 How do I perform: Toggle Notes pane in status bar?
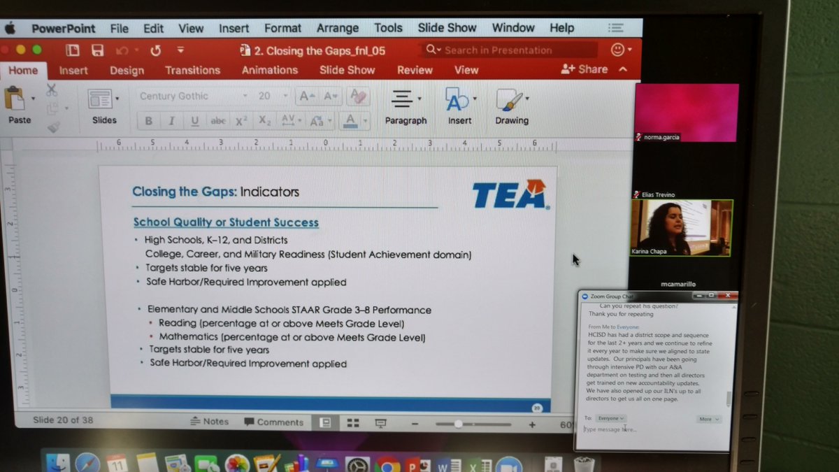[210, 422]
